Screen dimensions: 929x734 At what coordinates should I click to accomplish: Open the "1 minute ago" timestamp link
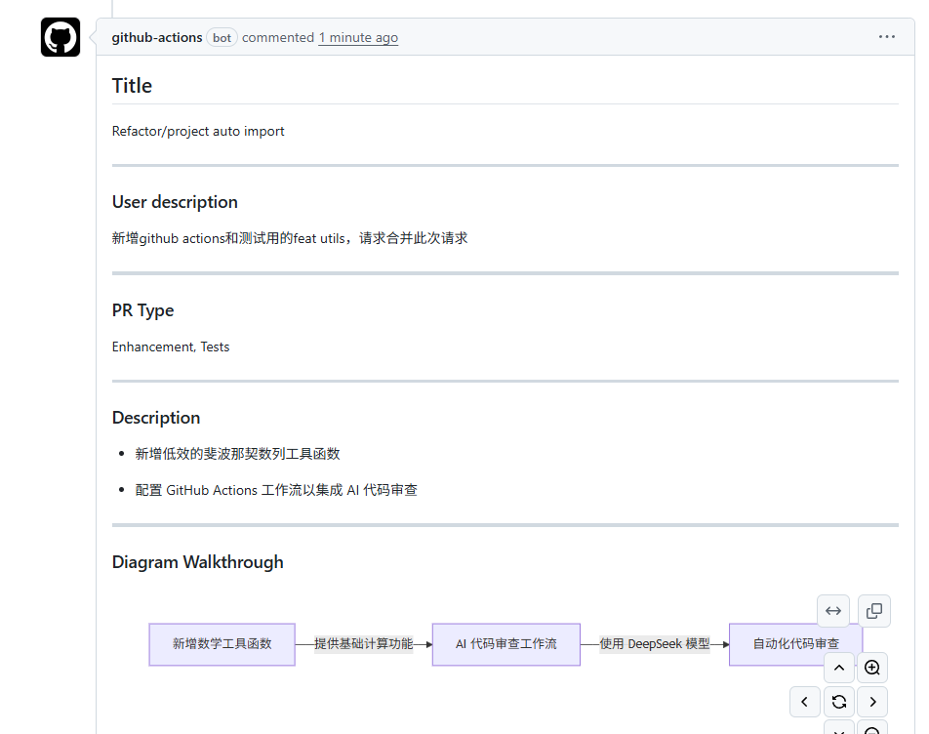pos(358,38)
